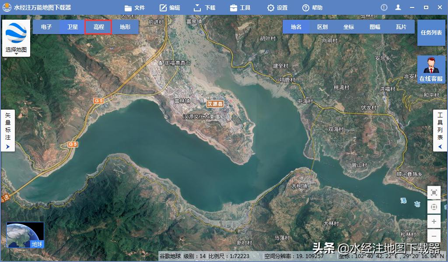The width and height of the screenshot is (448, 262).
Task: Click the download tray icon beside 下载
Action: click(x=197, y=8)
